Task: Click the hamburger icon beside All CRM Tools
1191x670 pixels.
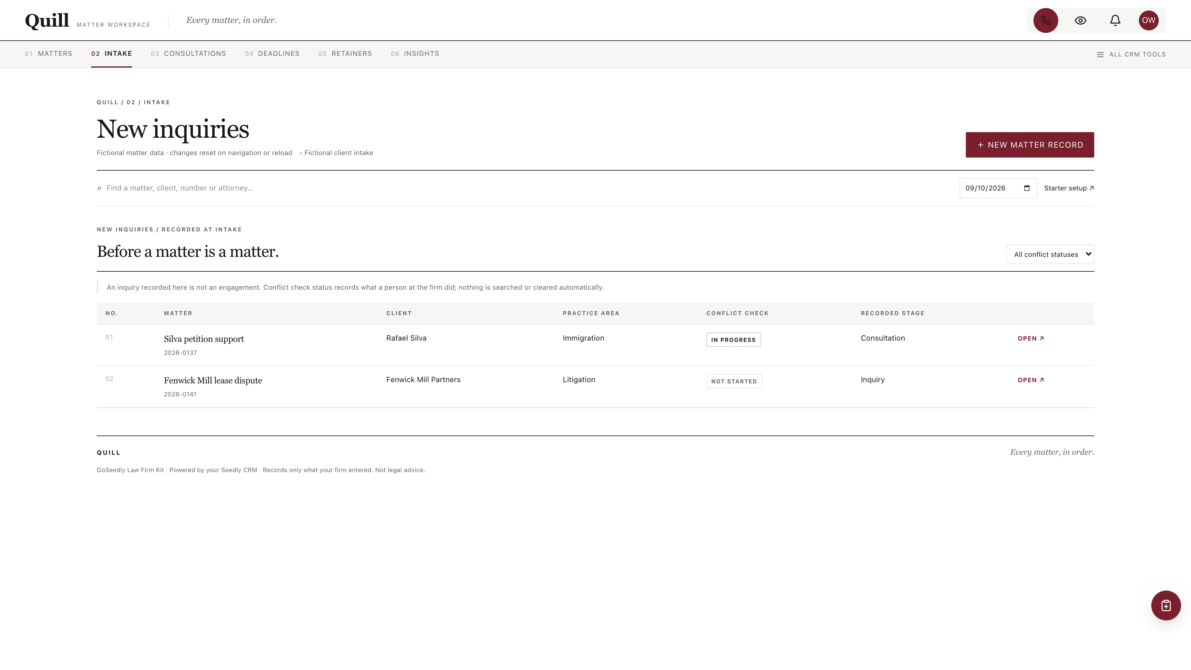Action: [1100, 55]
